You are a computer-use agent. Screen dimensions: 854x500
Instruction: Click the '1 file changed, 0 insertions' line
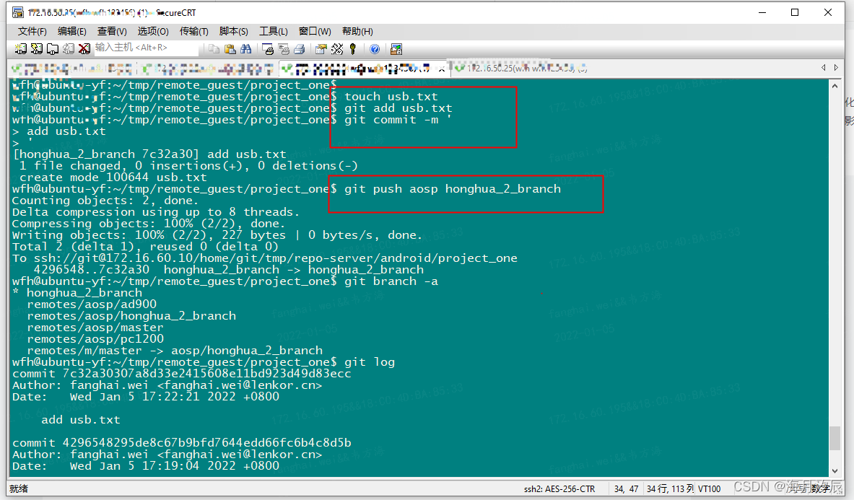pos(188,165)
